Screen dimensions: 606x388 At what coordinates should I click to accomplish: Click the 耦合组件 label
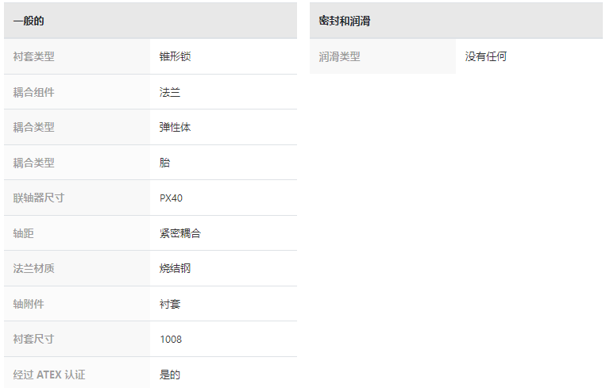click(x=33, y=92)
